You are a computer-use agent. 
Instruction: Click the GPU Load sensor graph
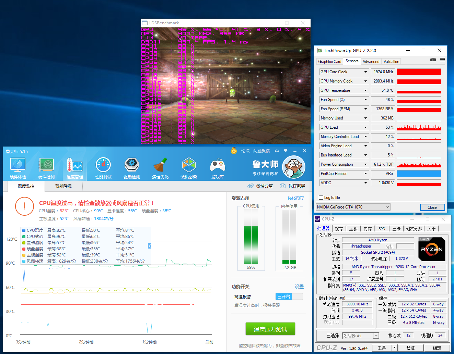pos(419,127)
